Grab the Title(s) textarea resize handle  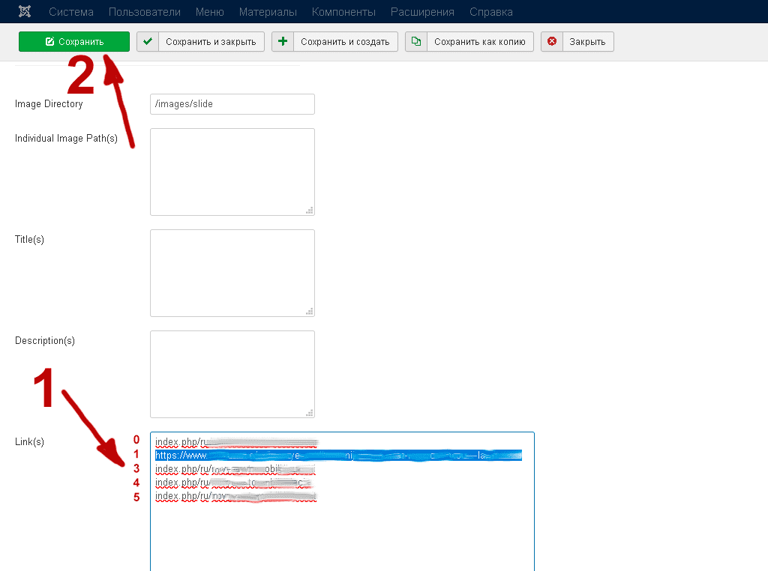coord(309,311)
